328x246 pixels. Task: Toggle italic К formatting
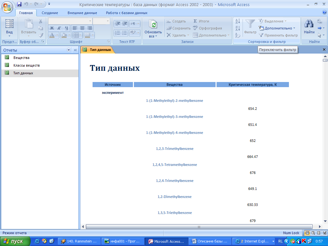tap(59, 28)
